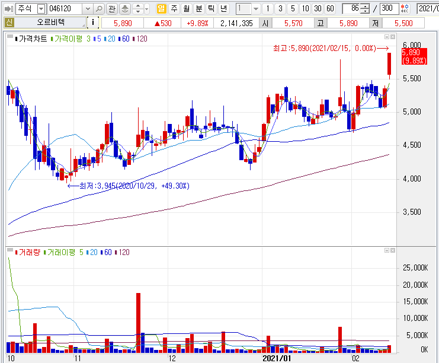This screenshot has width=439, height=363.
Task: Maximize the price chart panel
Action: [387, 37]
